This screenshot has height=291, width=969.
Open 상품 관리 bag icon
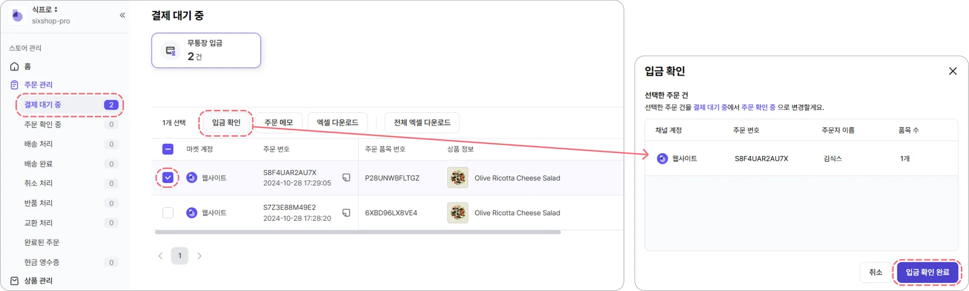(x=15, y=281)
